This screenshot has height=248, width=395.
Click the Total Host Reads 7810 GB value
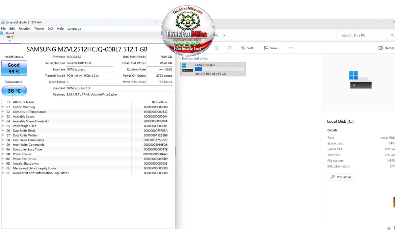point(160,57)
